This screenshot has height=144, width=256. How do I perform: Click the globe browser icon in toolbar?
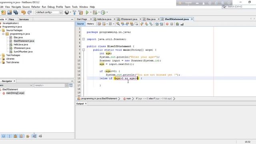pyautogui.click(x=67, y=12)
